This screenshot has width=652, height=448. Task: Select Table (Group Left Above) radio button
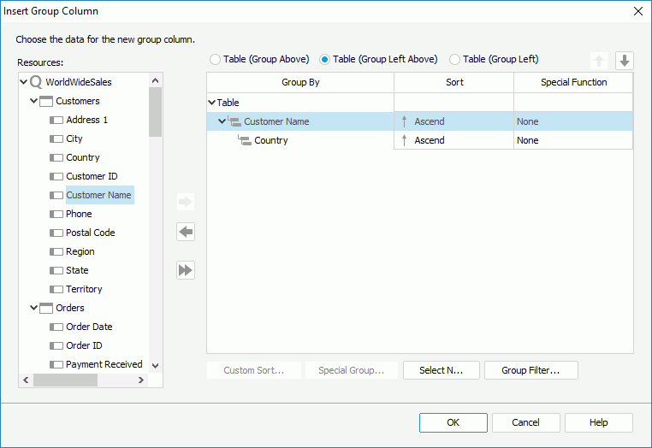click(325, 60)
